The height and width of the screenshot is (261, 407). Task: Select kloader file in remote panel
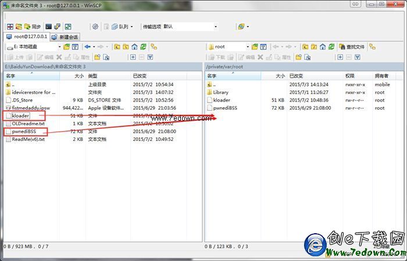[219, 100]
